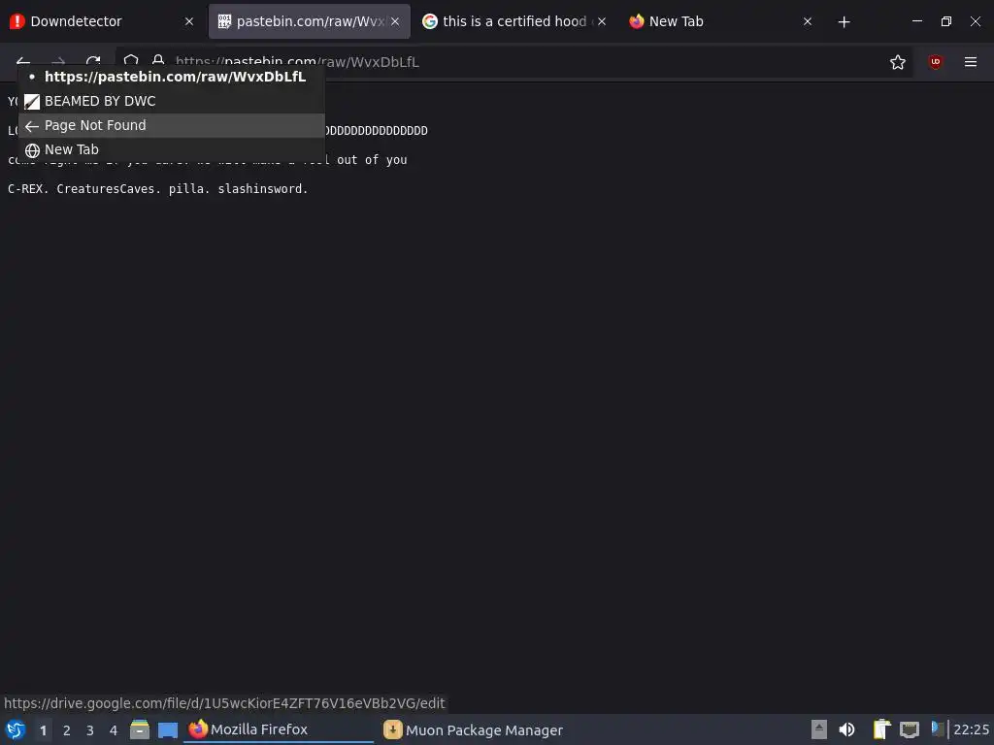Switch to virtual desktop 4

pos(114,730)
